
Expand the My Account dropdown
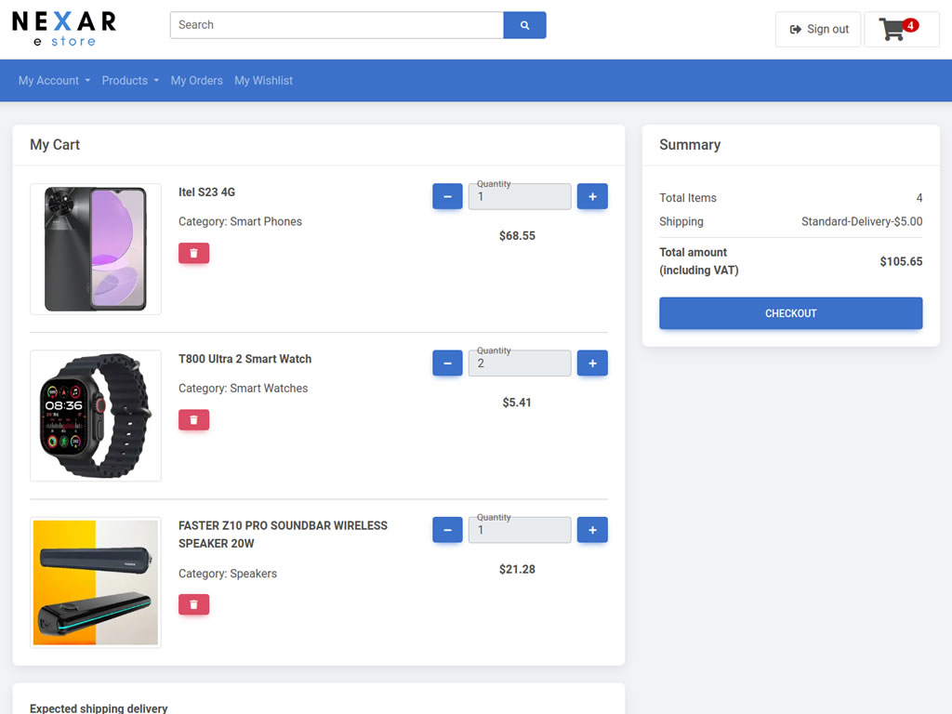(x=54, y=81)
